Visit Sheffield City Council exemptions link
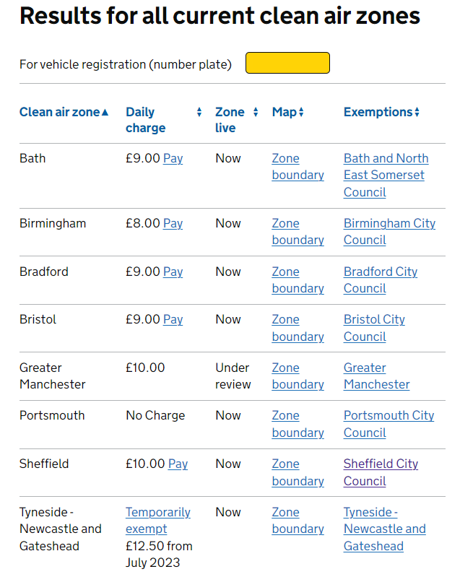460x577 pixels. click(381, 472)
